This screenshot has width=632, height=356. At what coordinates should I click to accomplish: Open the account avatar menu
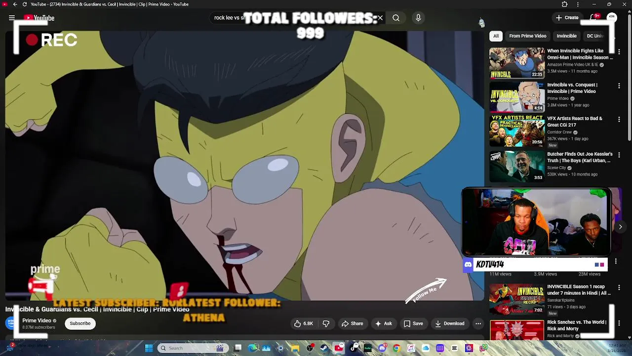click(x=612, y=18)
